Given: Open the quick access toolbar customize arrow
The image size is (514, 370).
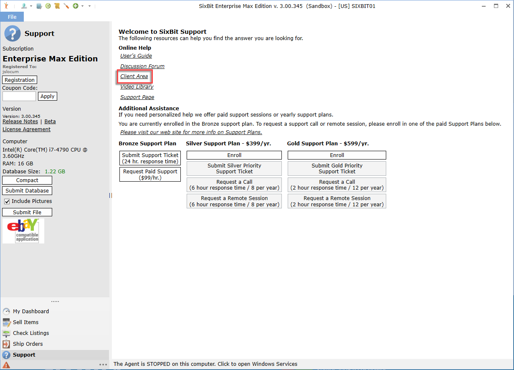Looking at the screenshot, I should coord(89,6).
